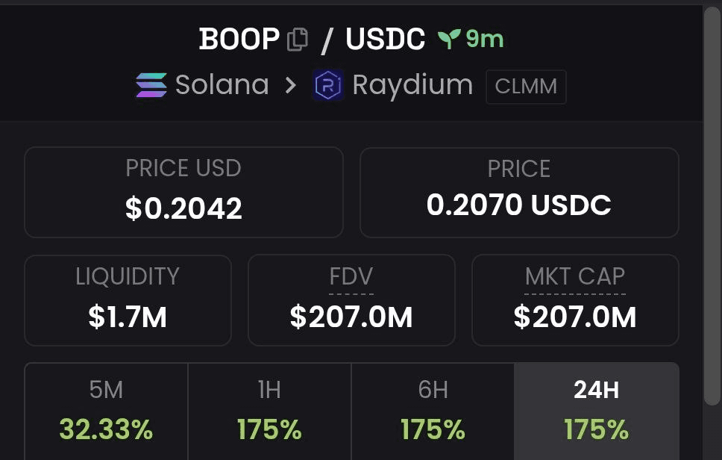Show the FDV tooltip via its dashed label
This screenshot has width=722, height=460.
(x=351, y=277)
